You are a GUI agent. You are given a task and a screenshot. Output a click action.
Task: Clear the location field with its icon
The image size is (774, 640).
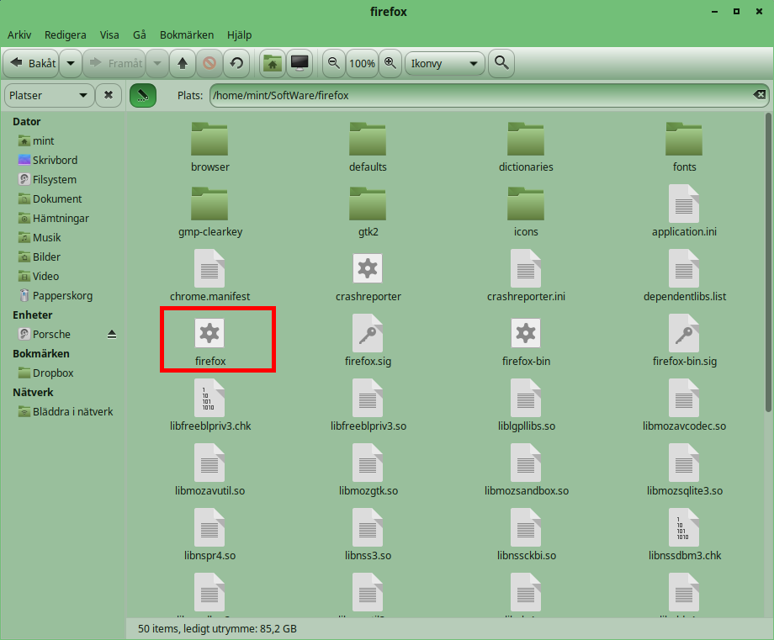pos(760,95)
